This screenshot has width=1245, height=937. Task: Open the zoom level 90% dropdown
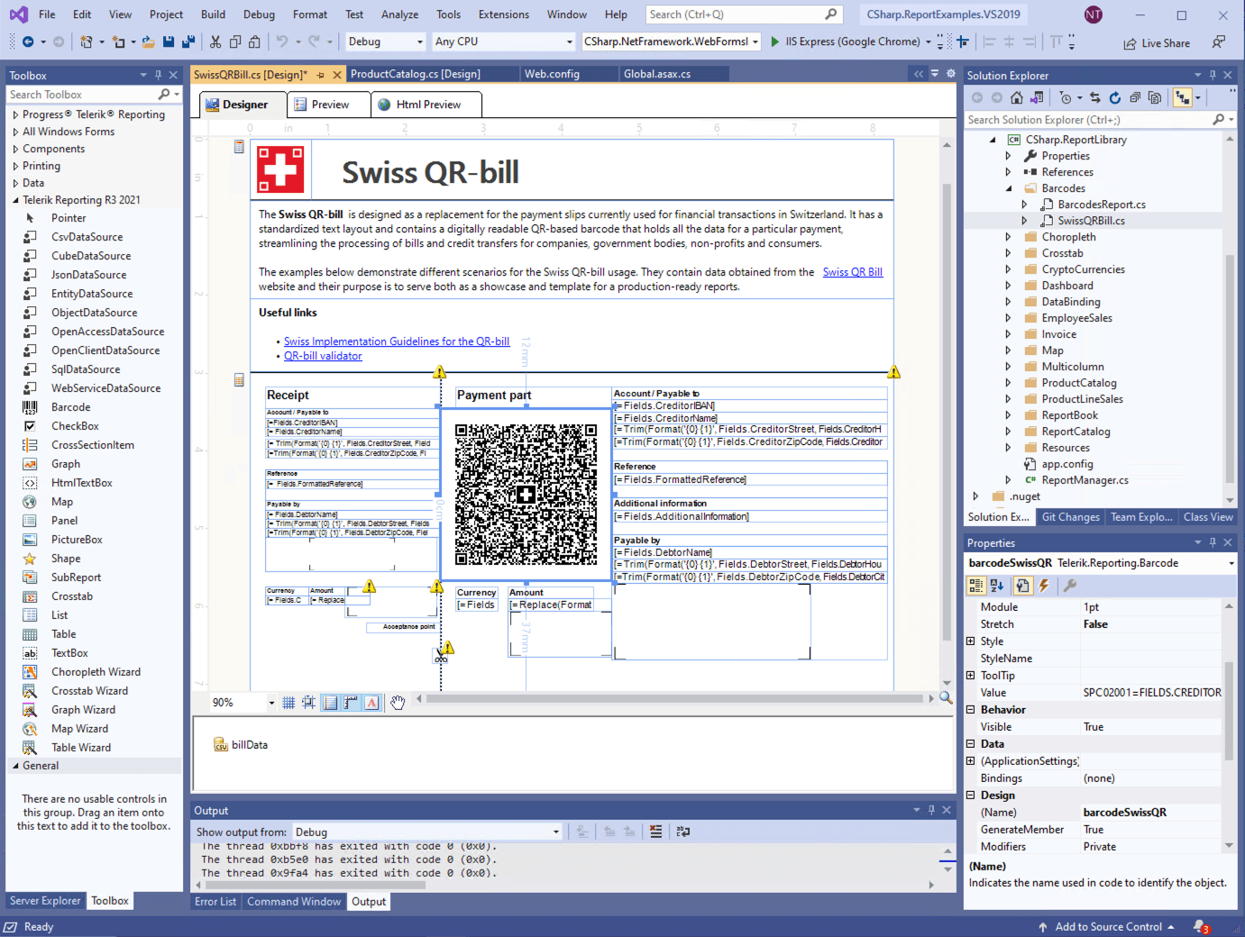click(271, 703)
